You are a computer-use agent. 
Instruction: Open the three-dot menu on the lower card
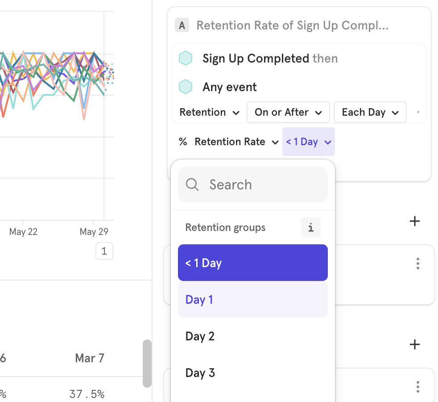tap(418, 386)
